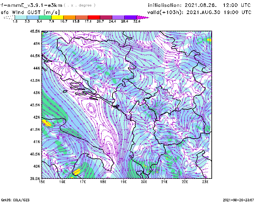Screen dimensions: 261x202
Task: Select the orange 10.7–13.8 legend swatch
Action: [x=69, y=17]
